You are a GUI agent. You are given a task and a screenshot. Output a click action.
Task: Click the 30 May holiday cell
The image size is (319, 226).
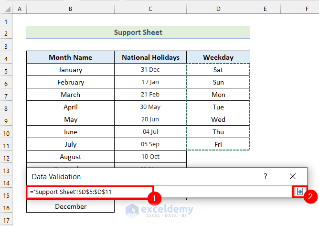[x=150, y=107]
